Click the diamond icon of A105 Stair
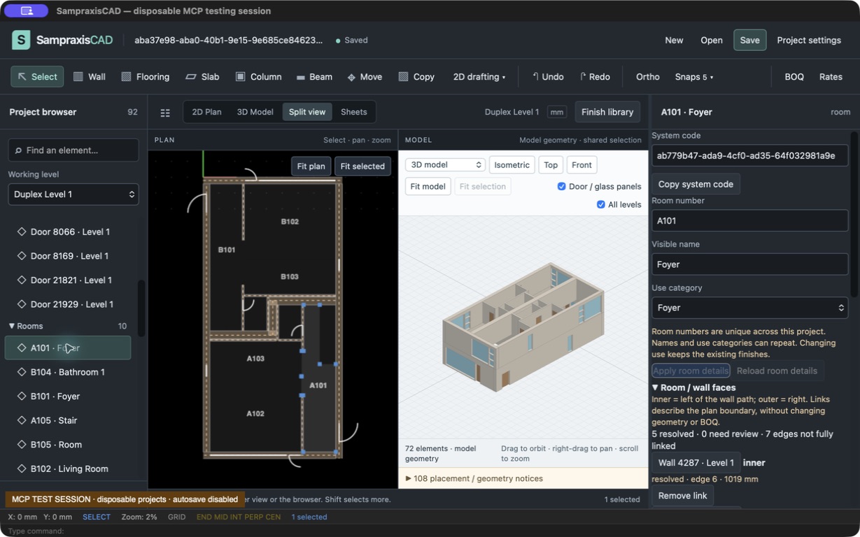Viewport: 860px width, 537px height. click(22, 420)
